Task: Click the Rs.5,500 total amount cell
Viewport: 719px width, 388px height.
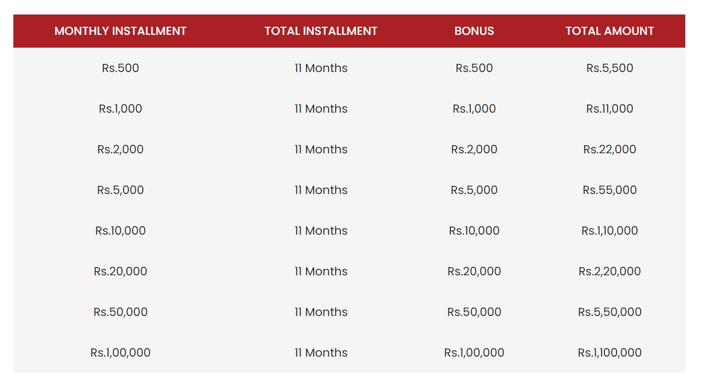Action: (610, 68)
